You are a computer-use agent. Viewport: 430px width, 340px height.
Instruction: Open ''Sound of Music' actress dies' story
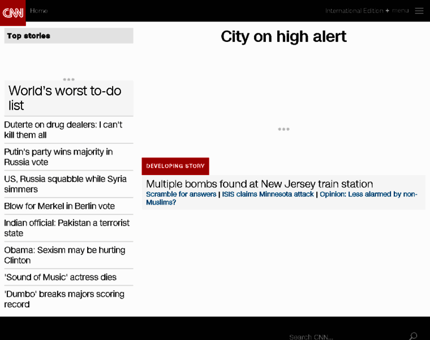61,277
